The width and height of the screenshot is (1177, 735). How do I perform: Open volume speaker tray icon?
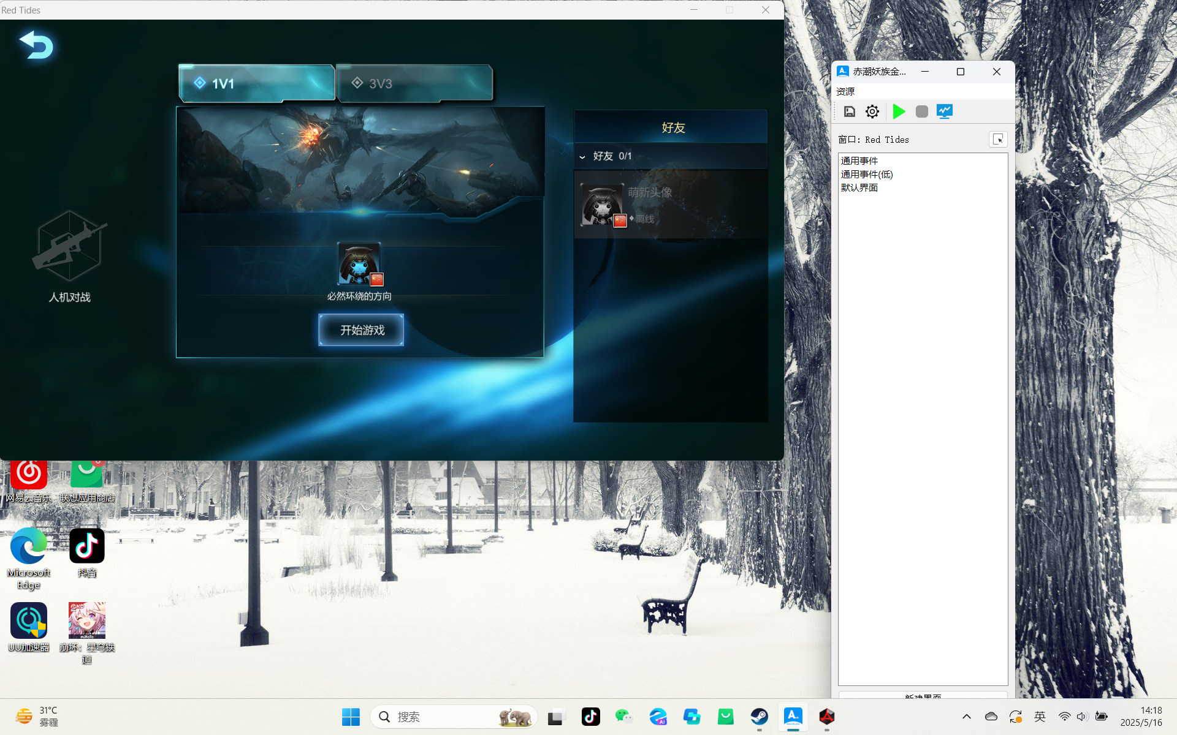pos(1082,717)
